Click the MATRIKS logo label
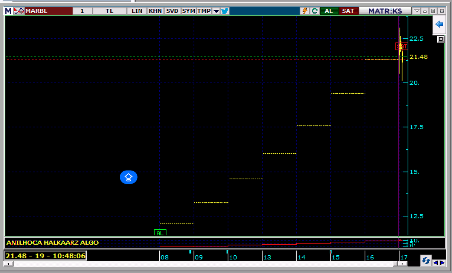 coord(385,11)
